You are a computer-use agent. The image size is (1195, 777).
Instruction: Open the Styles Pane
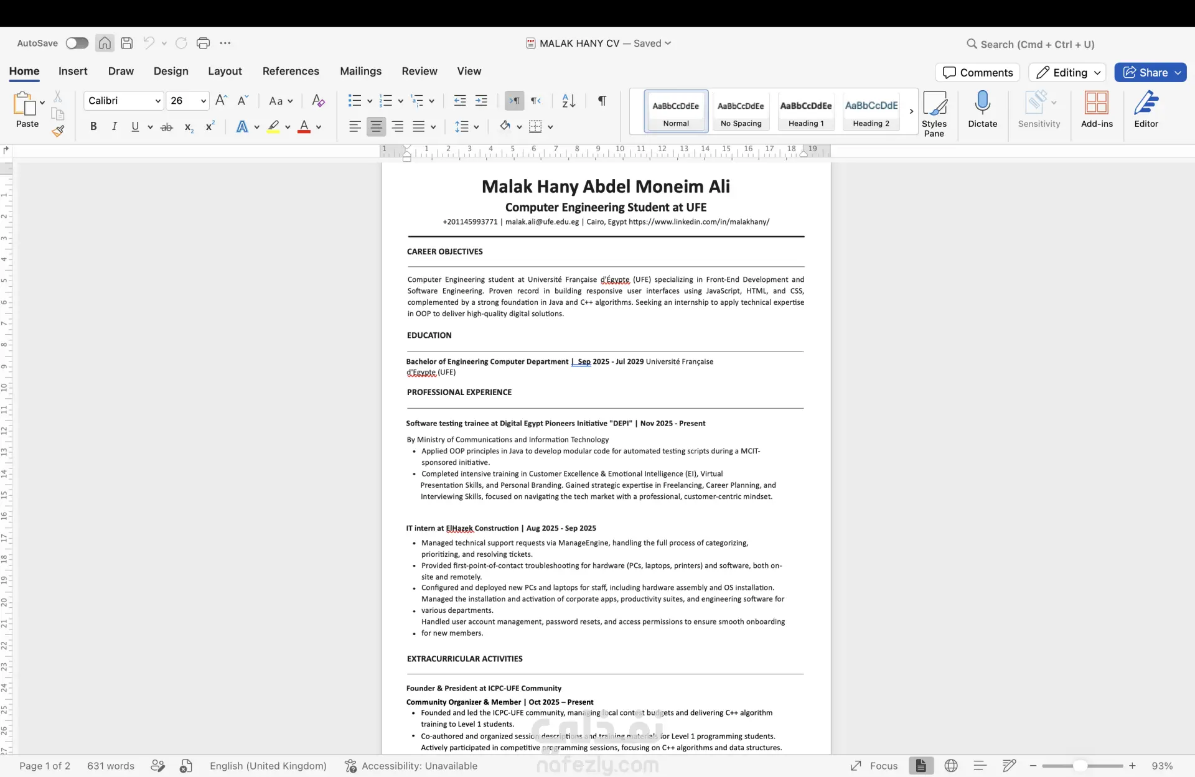tap(934, 113)
